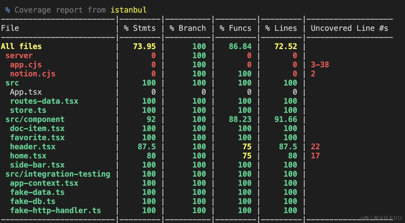Select the '% Stmts' column header
The width and height of the screenshot is (405, 223).
[139, 28]
